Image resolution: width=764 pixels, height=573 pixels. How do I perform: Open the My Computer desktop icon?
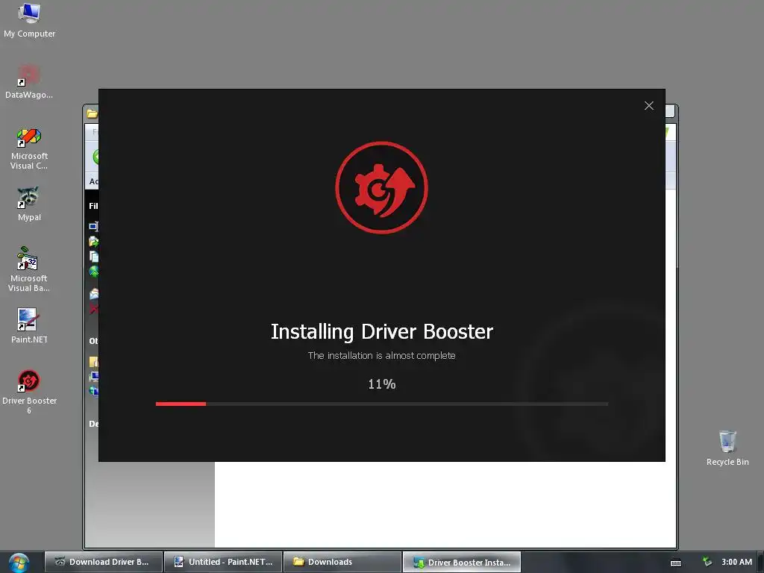pyautogui.click(x=29, y=20)
